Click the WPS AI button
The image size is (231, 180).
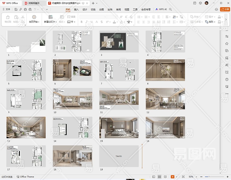click(161, 9)
